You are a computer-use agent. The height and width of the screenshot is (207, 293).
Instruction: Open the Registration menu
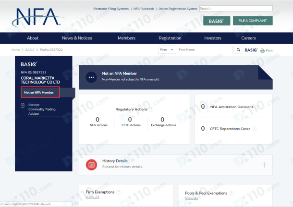(x=170, y=38)
